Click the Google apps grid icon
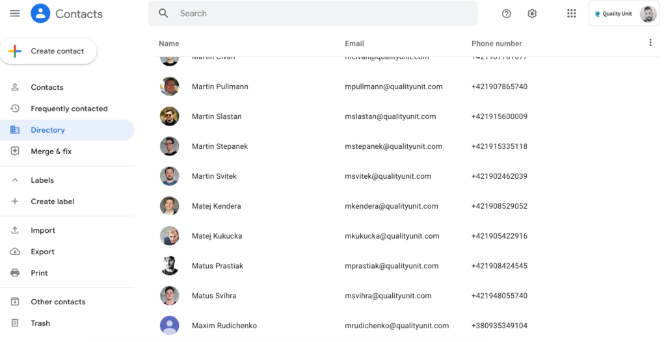666x342 pixels. (x=571, y=14)
